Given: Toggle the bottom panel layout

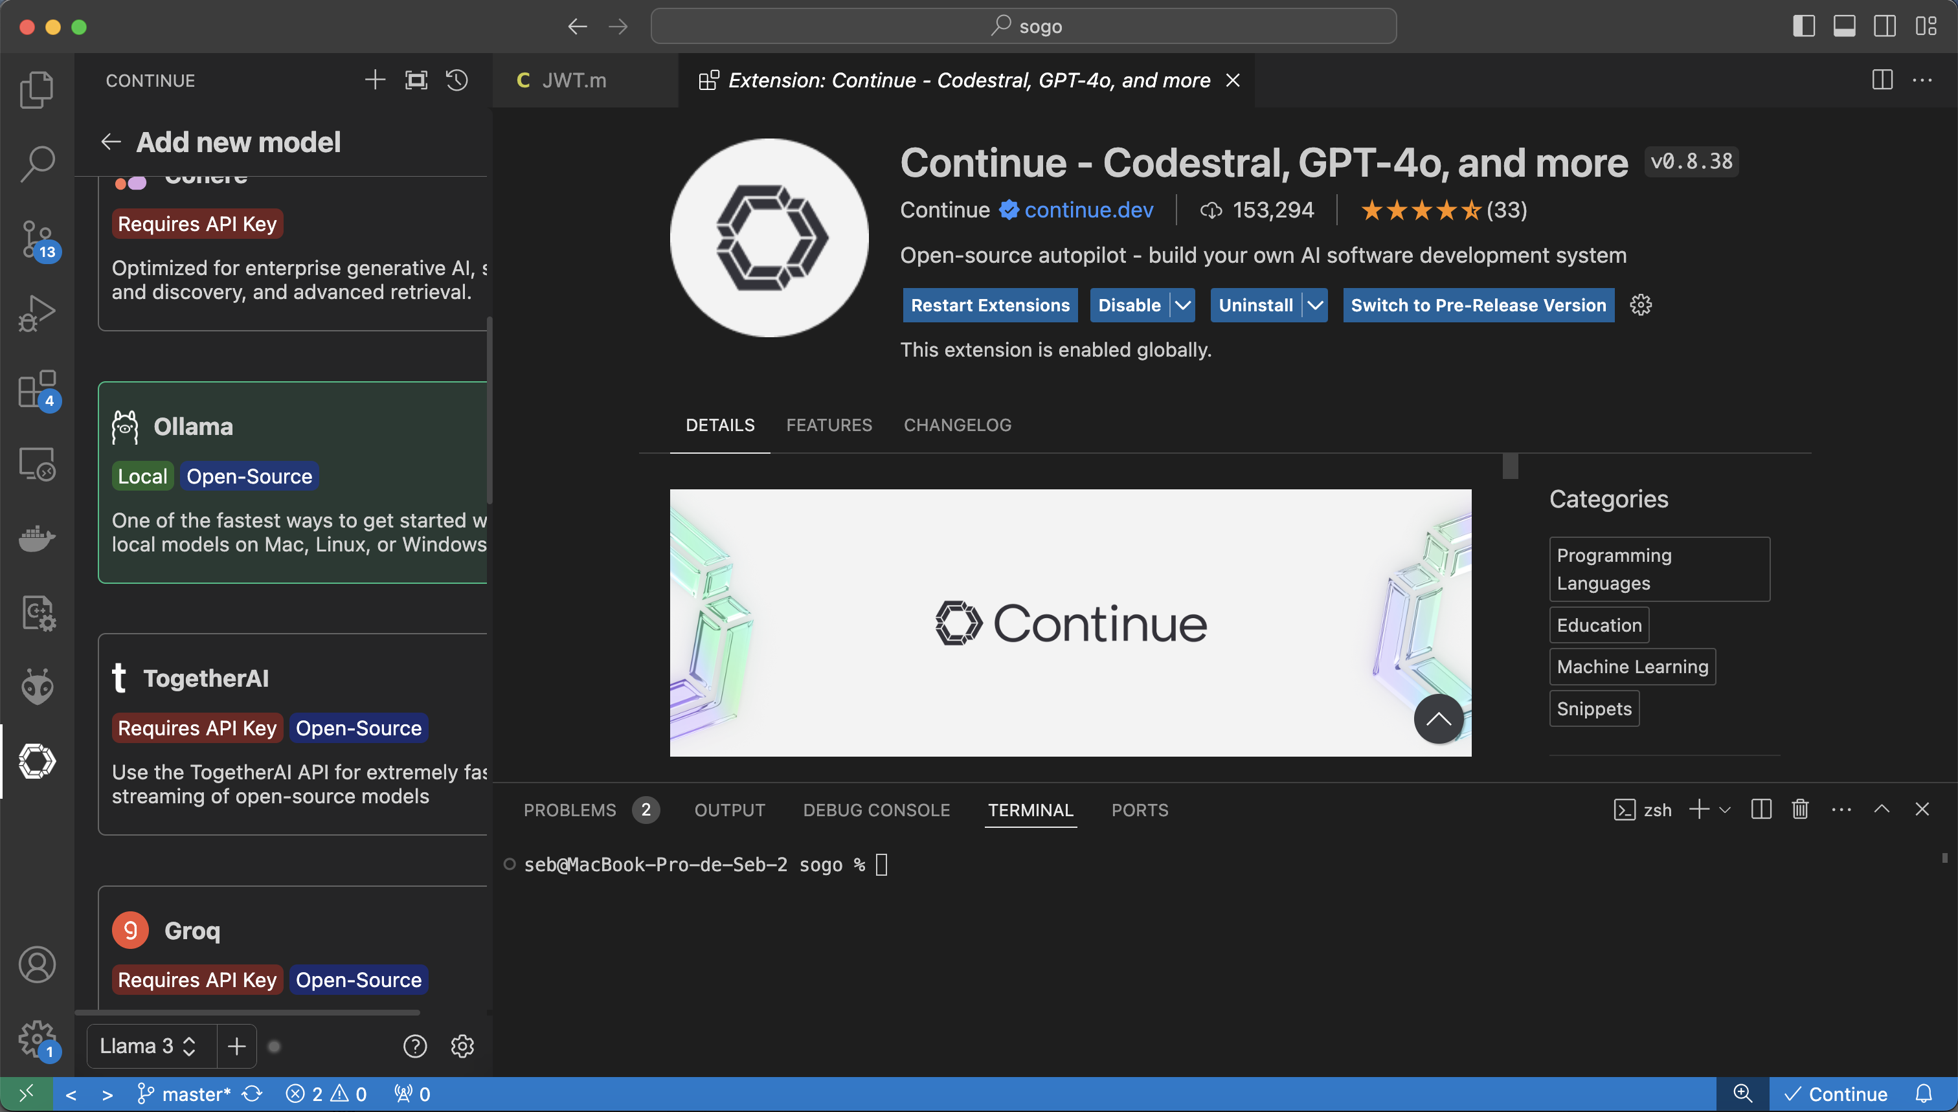Looking at the screenshot, I should (x=1844, y=27).
